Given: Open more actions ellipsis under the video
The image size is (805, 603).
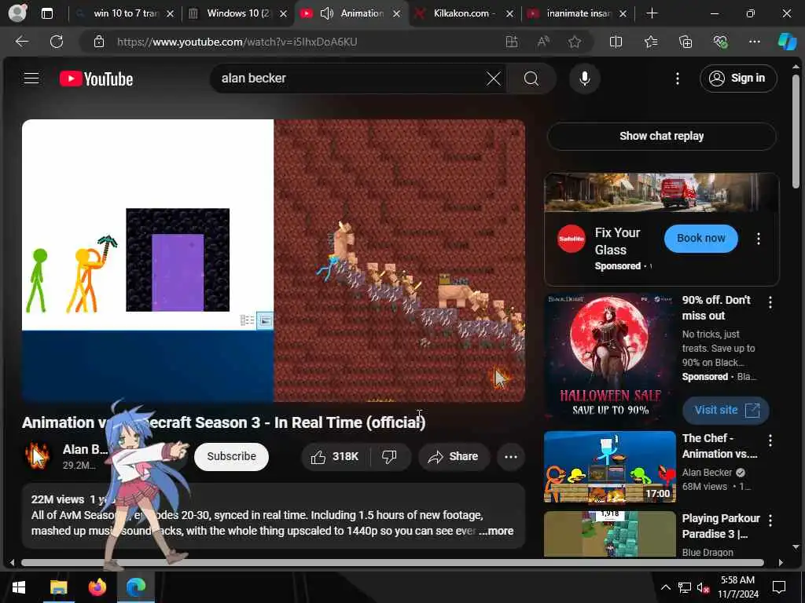Looking at the screenshot, I should click(511, 456).
